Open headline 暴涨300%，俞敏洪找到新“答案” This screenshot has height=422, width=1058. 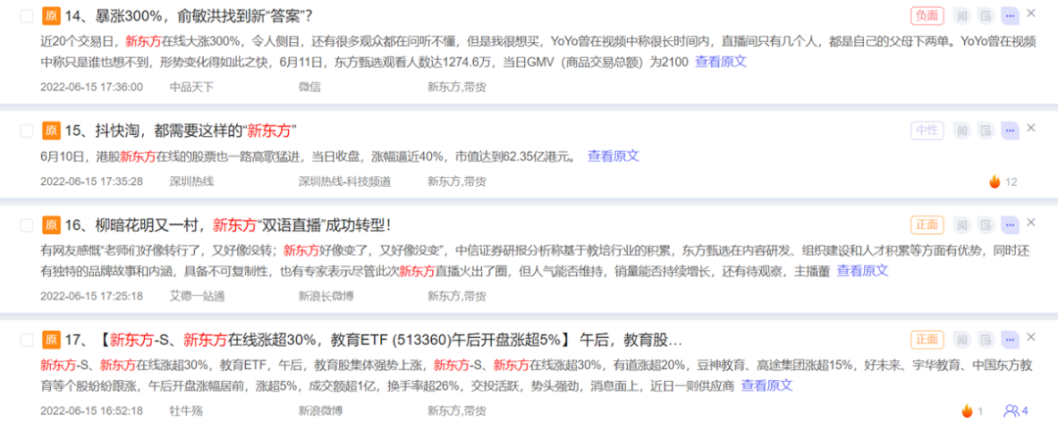(188, 16)
